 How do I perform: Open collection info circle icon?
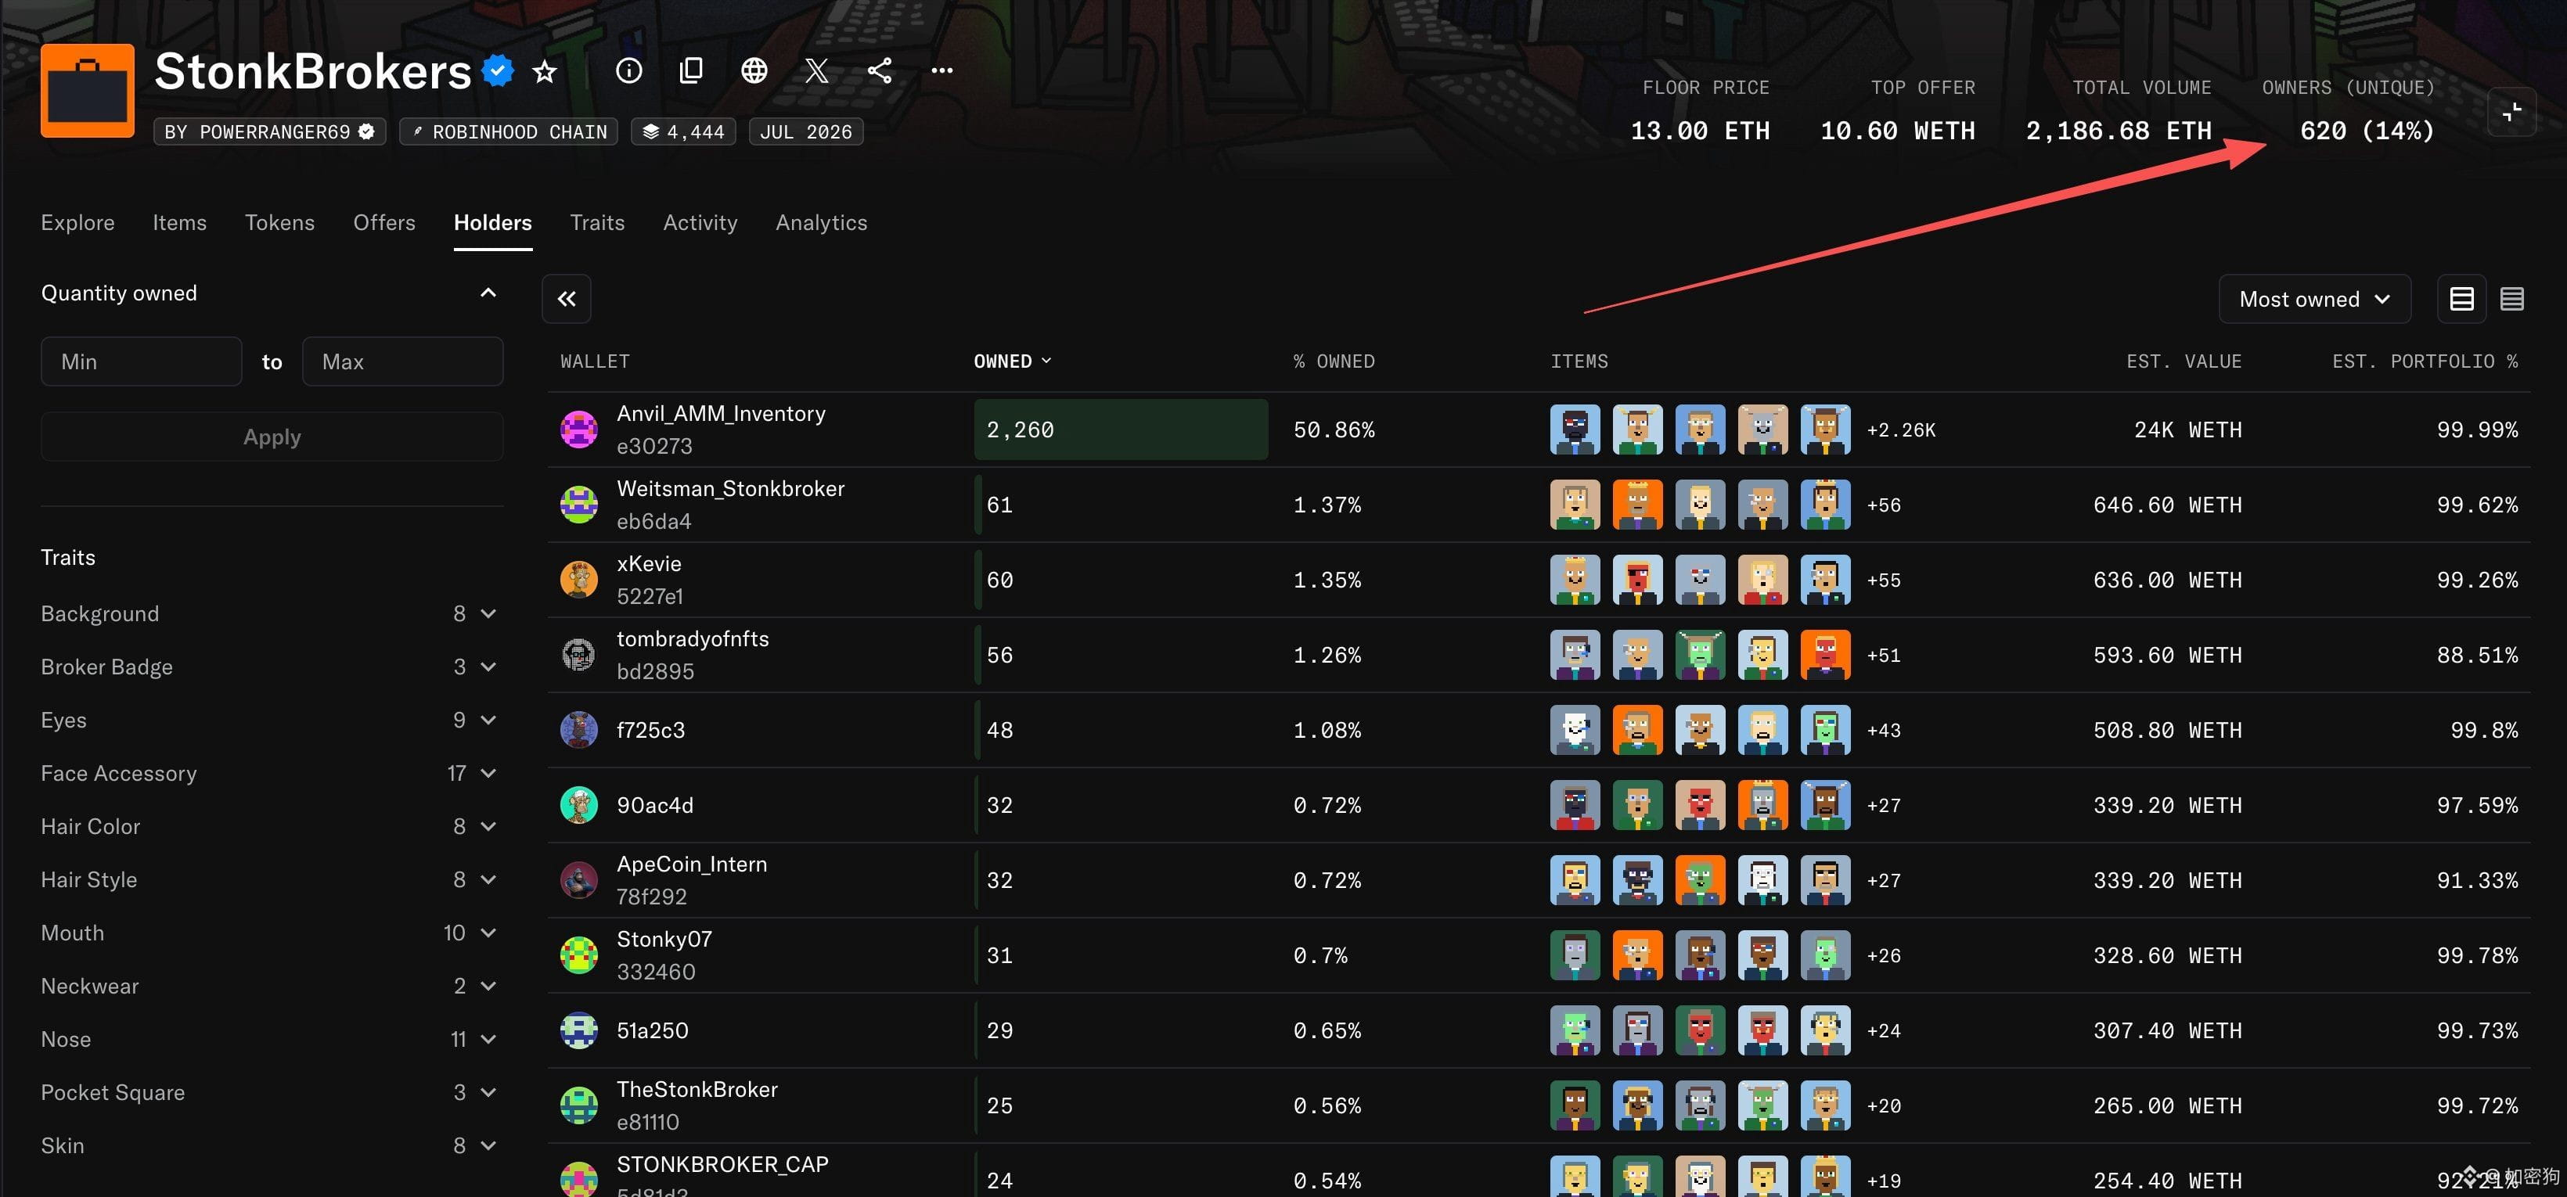click(628, 70)
